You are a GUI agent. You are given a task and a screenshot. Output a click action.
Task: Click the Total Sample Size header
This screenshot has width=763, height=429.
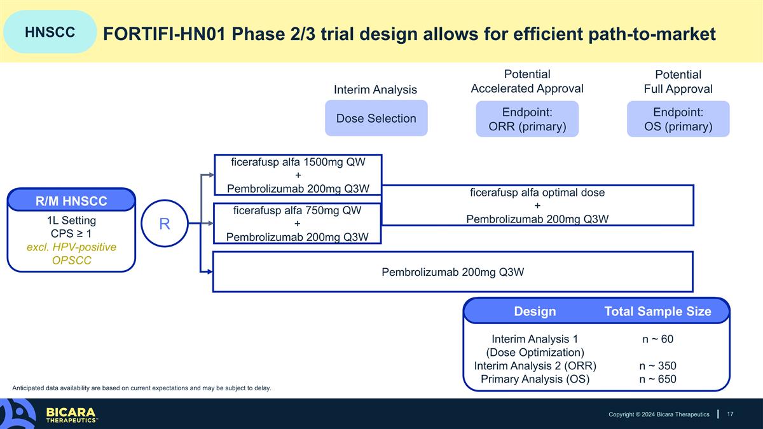click(x=657, y=311)
